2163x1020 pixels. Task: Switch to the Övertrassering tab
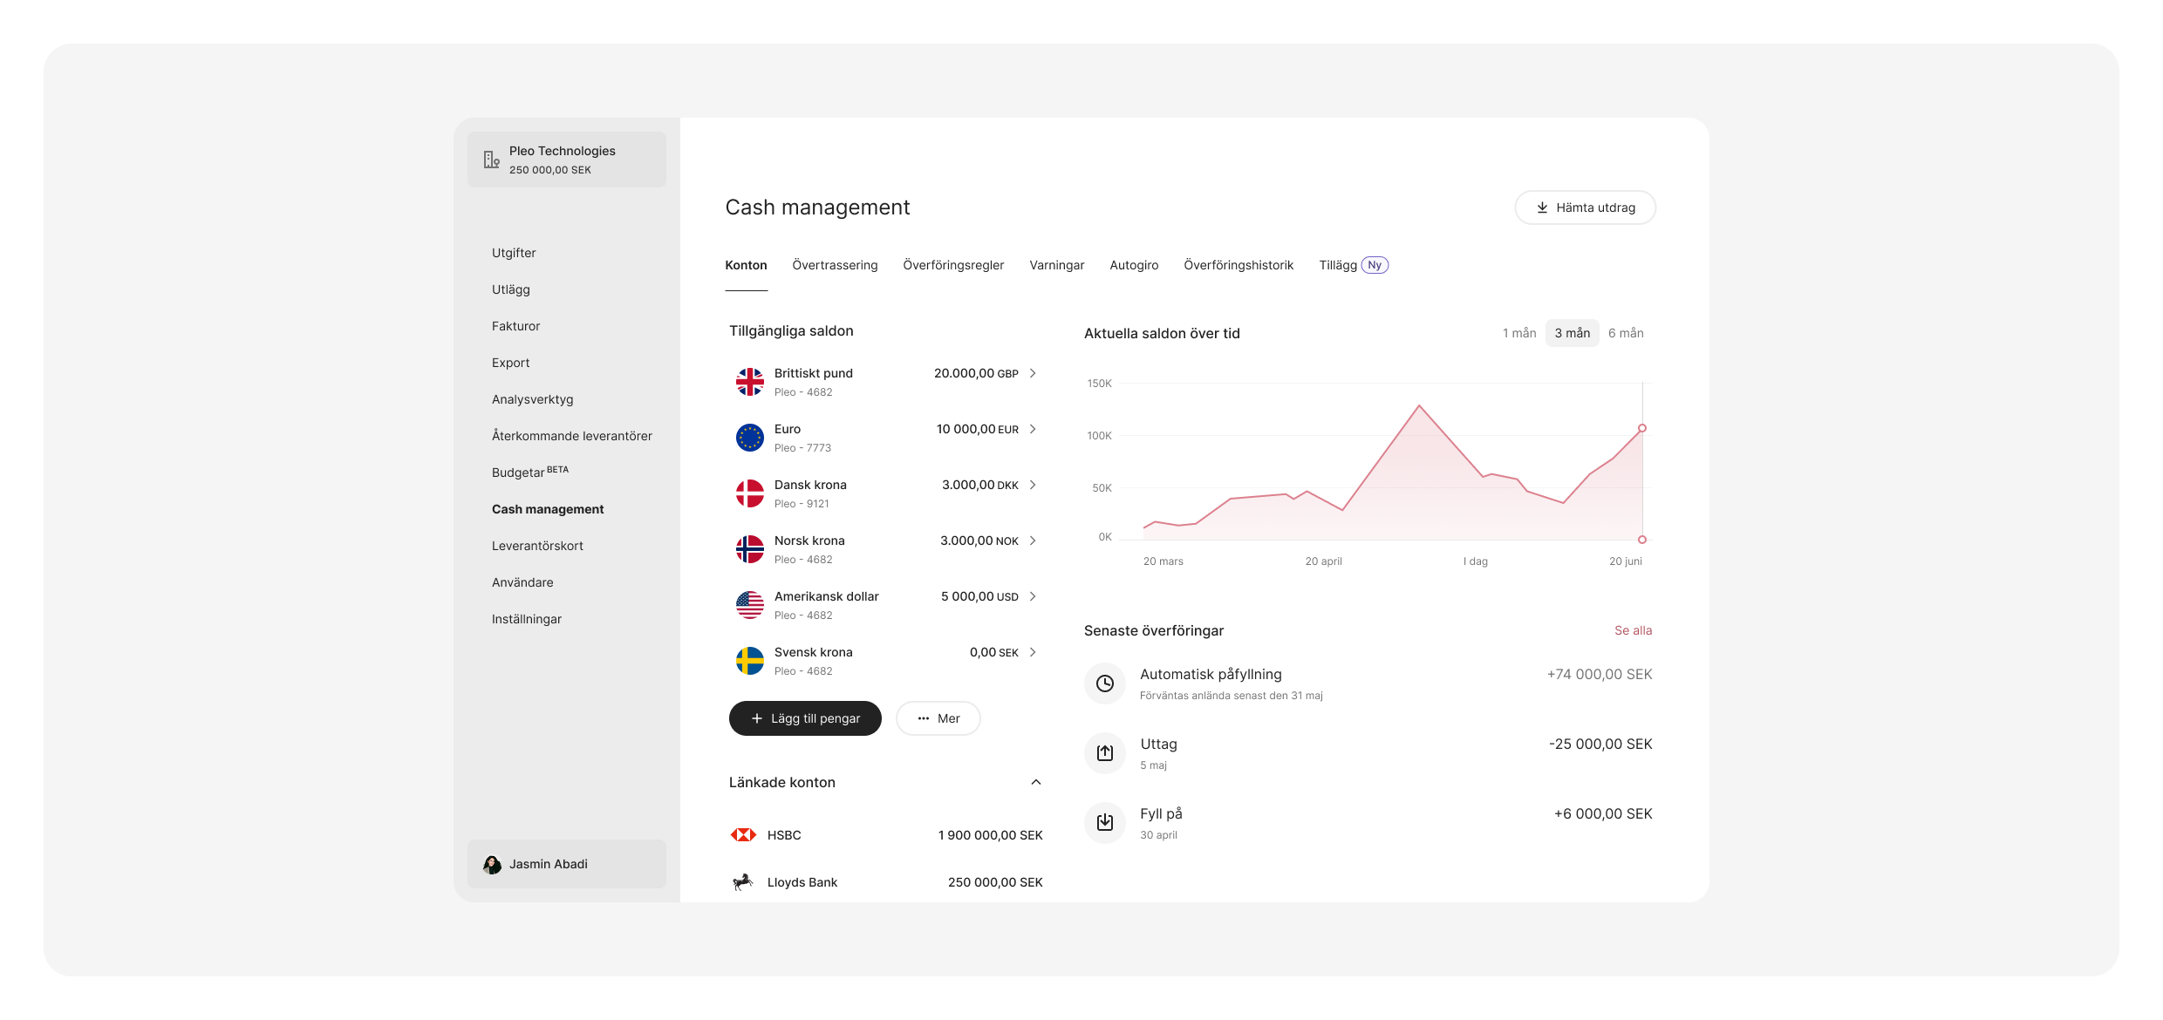(835, 265)
